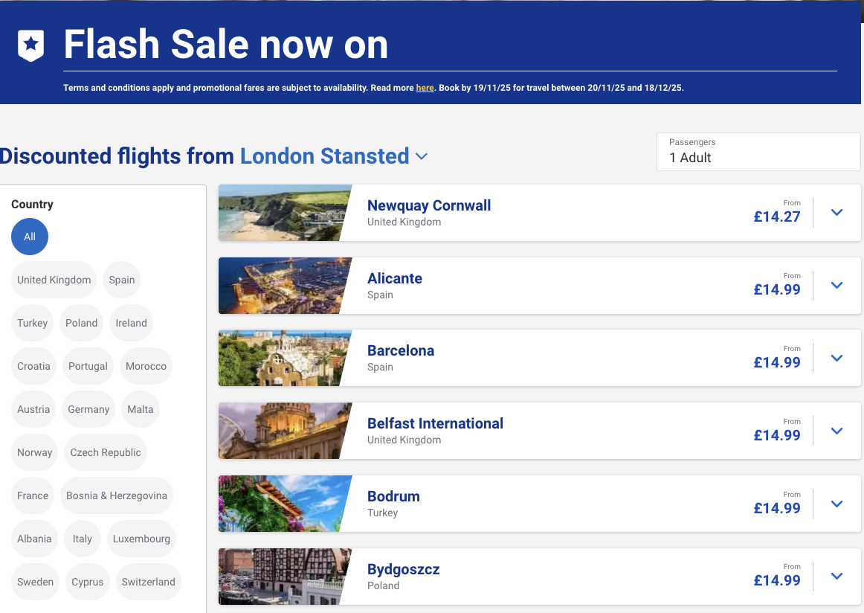Select the United Kingdom filter
The width and height of the screenshot is (864, 613).
pyautogui.click(x=54, y=280)
